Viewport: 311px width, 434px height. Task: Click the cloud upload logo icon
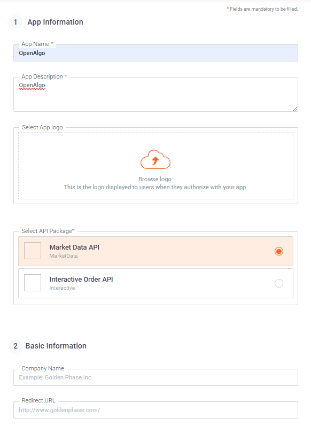(155, 159)
